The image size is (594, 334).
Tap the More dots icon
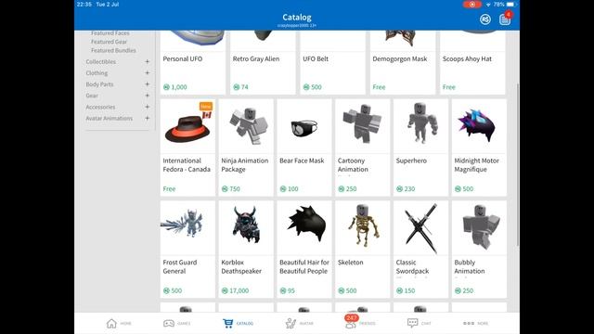[x=469, y=324]
